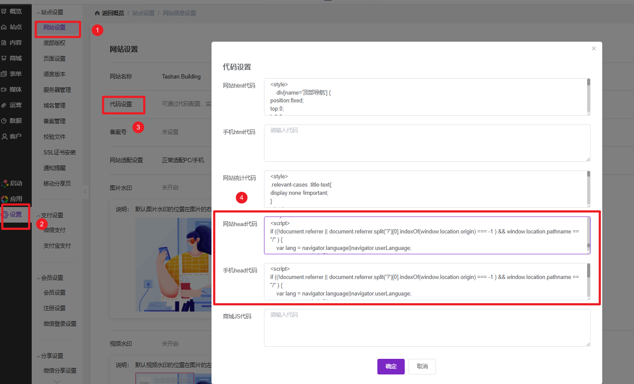The height and width of the screenshot is (384, 634).
Task: Click into the 网站html代码 textarea
Action: tap(427, 97)
